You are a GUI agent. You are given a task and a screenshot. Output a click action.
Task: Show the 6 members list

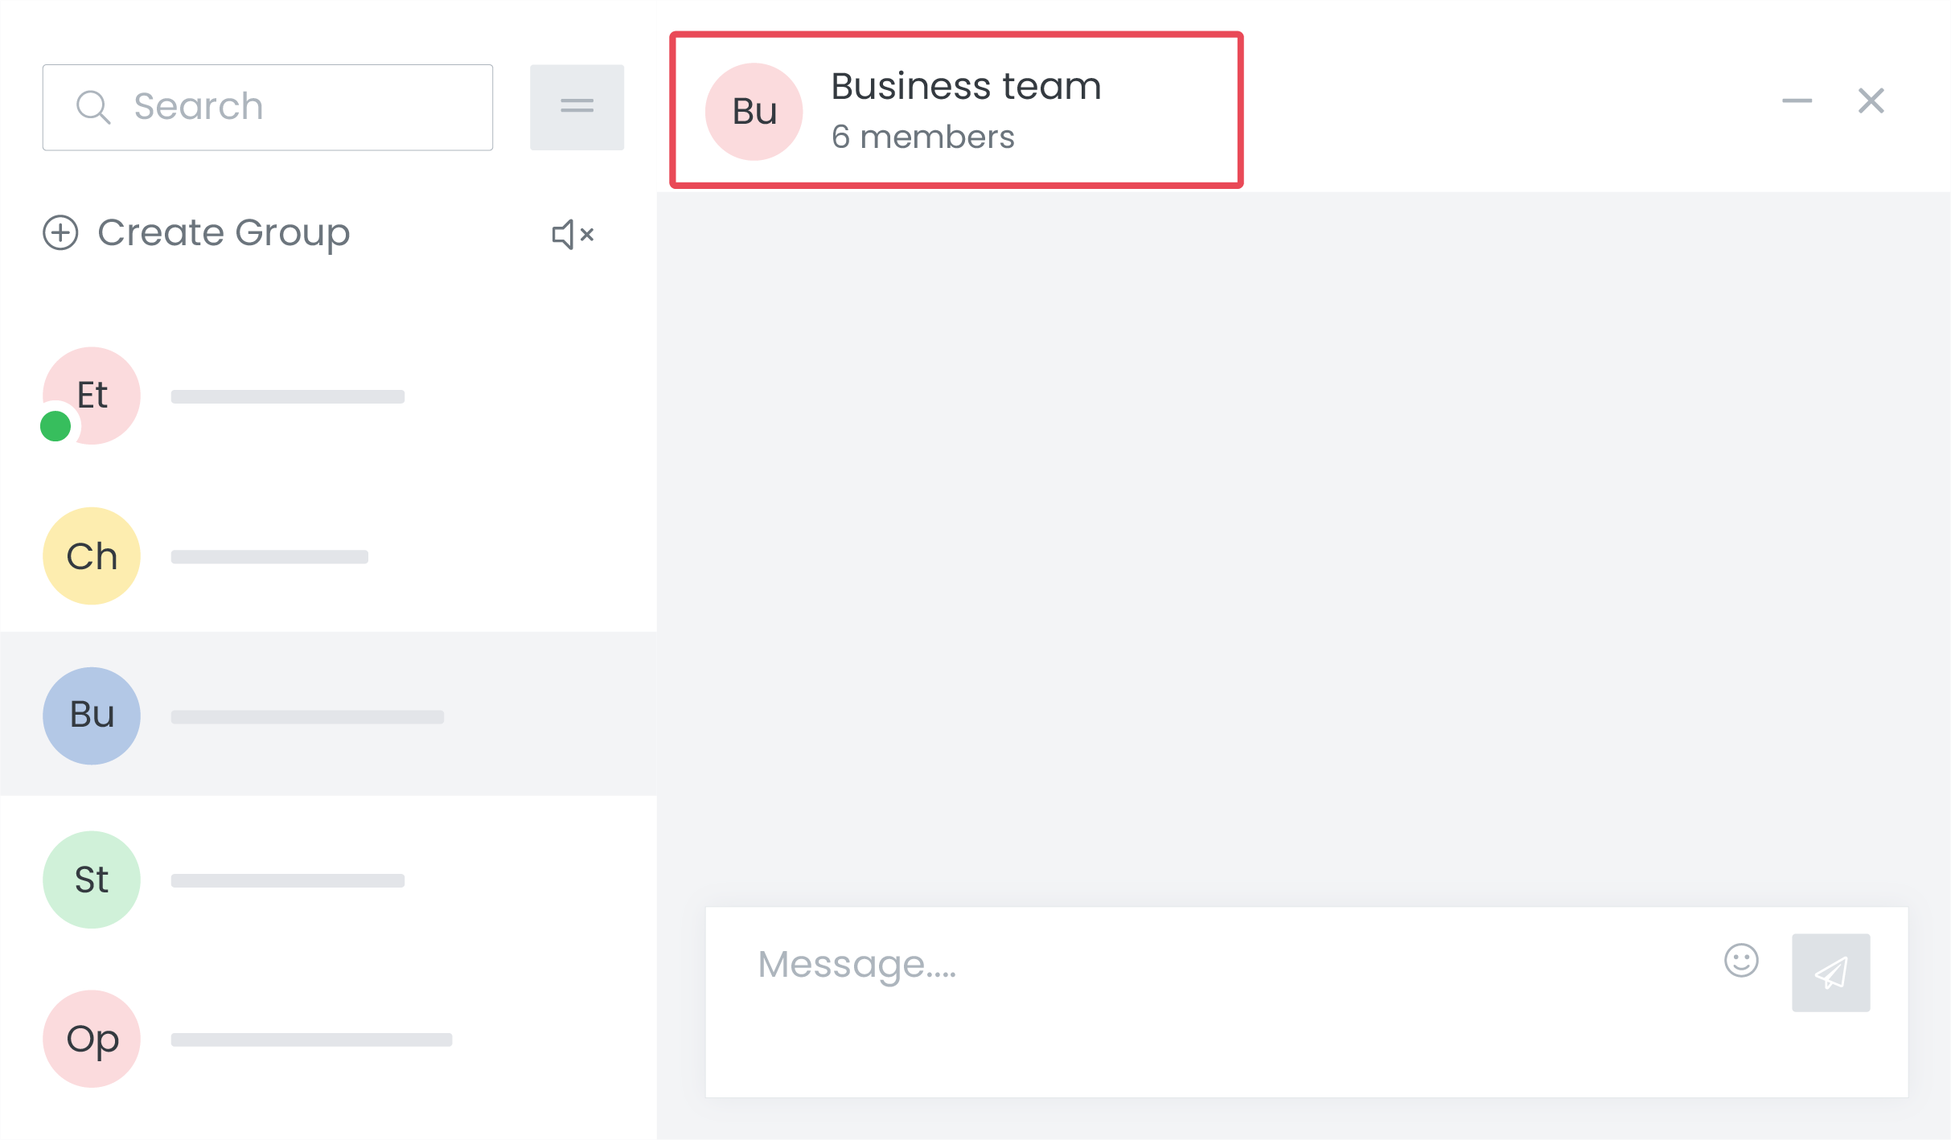point(922,137)
